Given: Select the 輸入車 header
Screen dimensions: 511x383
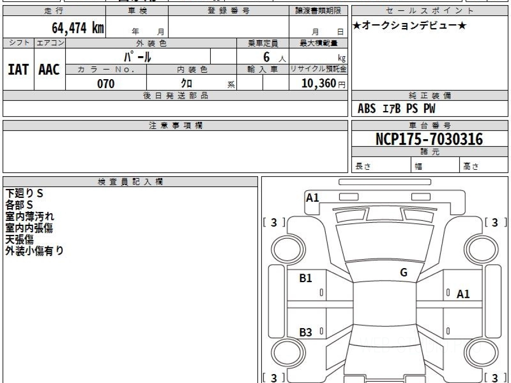Looking at the screenshot, I should click(x=263, y=69).
